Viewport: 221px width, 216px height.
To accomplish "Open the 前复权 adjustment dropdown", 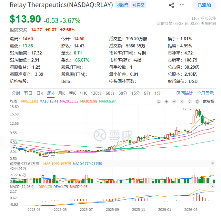I will coord(208,102).
